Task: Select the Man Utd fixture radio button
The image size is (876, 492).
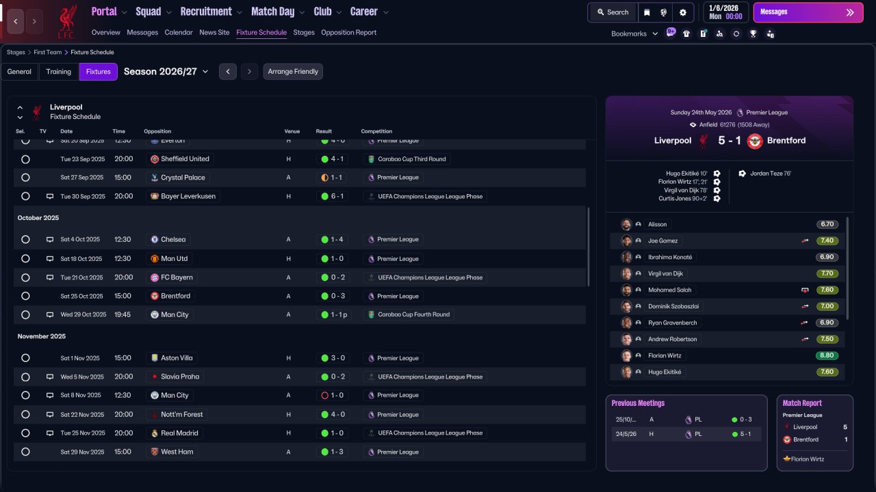Action: coord(25,259)
